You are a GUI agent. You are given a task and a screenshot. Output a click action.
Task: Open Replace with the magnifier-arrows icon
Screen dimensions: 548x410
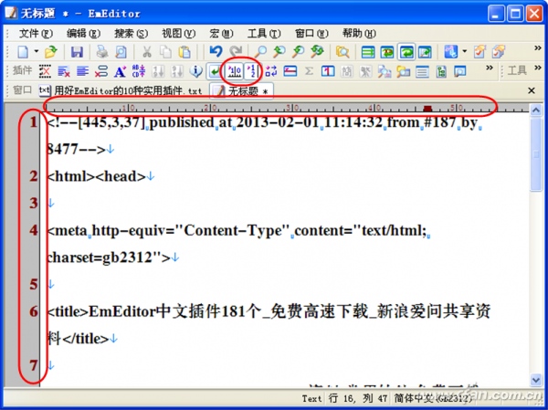[317, 52]
